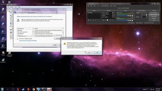Move scene down with the down arrow
This screenshot has width=162, height=91.
(96, 20)
